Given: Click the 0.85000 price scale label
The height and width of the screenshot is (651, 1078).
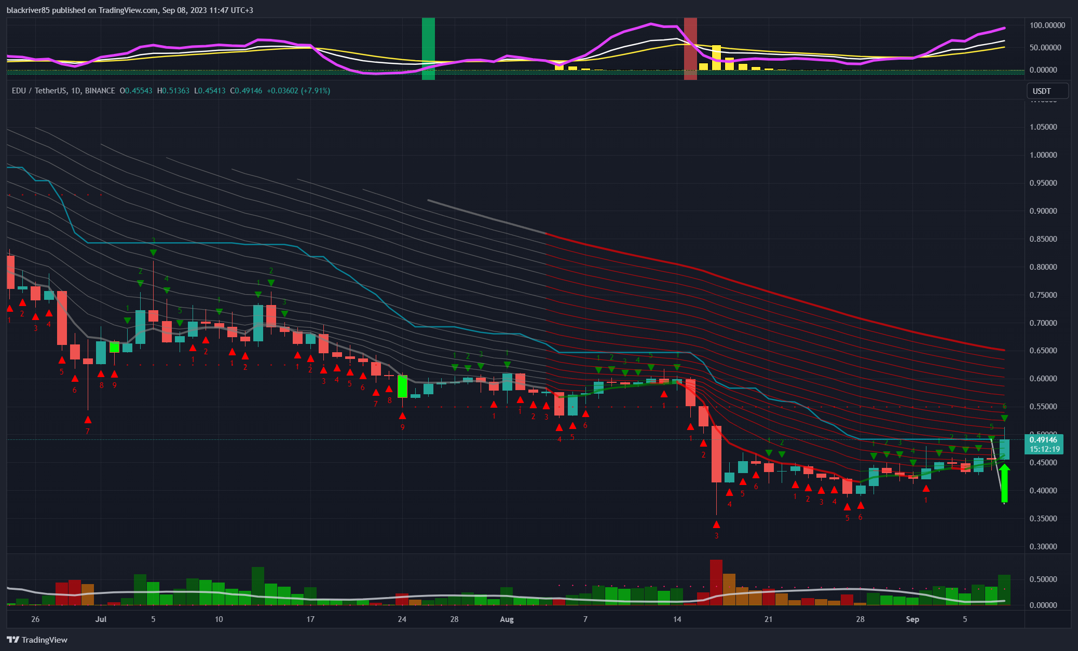Looking at the screenshot, I should (x=1043, y=239).
